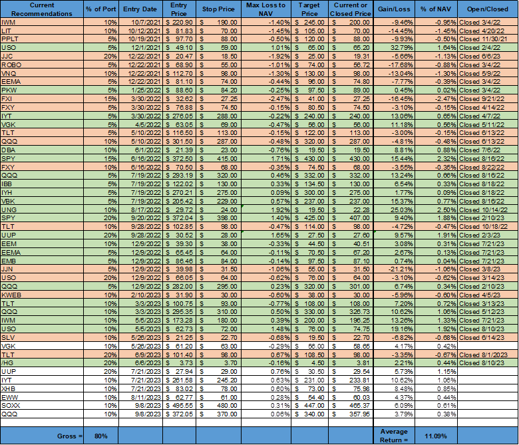Click the EEM ticker cell

pos(42,244)
